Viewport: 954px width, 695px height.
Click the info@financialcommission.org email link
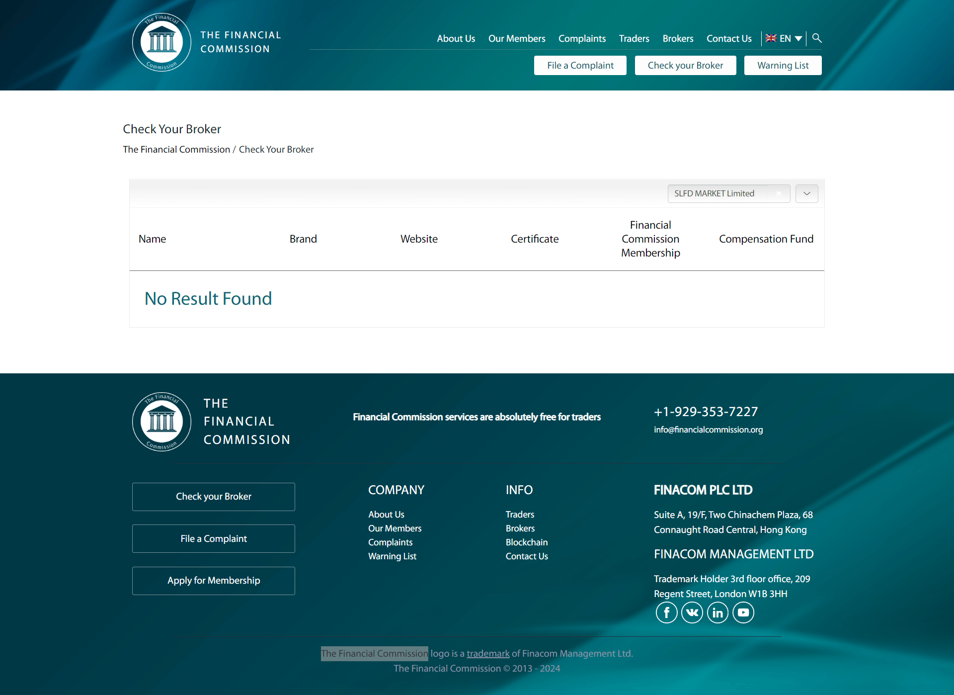tap(708, 430)
